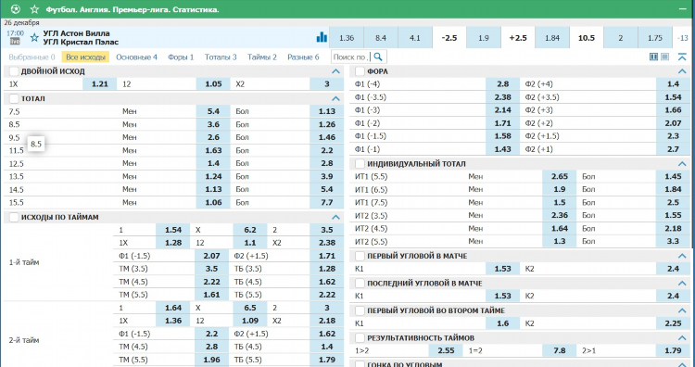This screenshot has height=367, width=695.
Task: Select 1>2 half scoring odds 2.55
Action: click(446, 350)
